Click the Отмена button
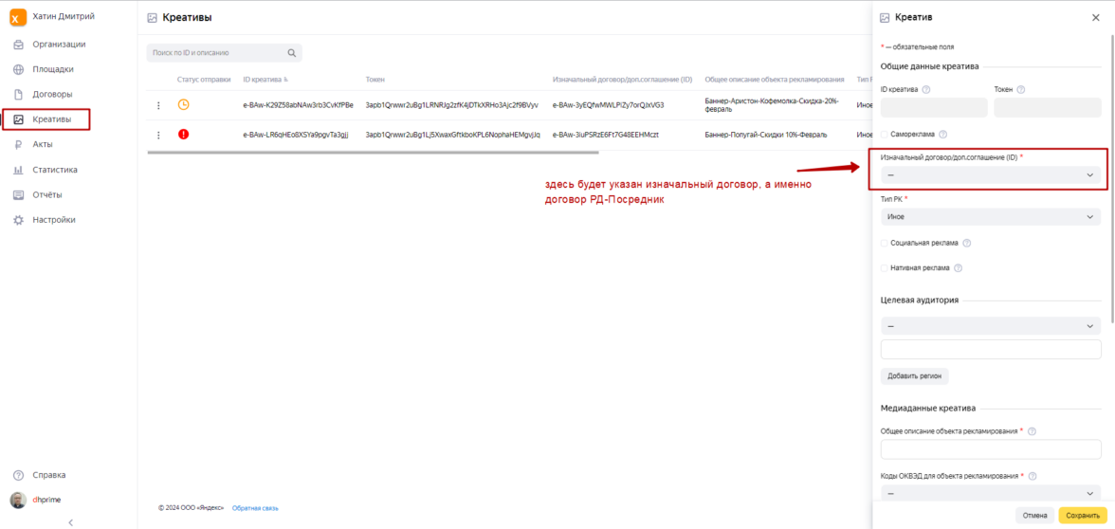Screen dimensions: 1115x529 click(1034, 516)
